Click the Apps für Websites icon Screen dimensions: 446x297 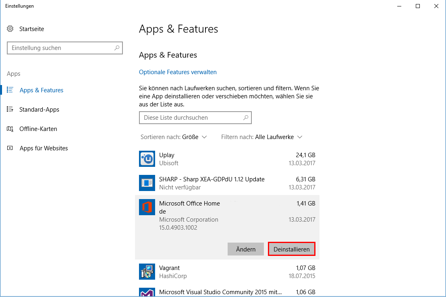click(10, 148)
